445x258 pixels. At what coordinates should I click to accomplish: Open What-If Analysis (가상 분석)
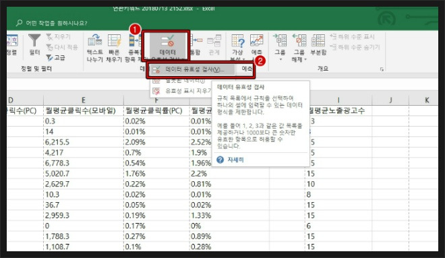[x=237, y=47]
